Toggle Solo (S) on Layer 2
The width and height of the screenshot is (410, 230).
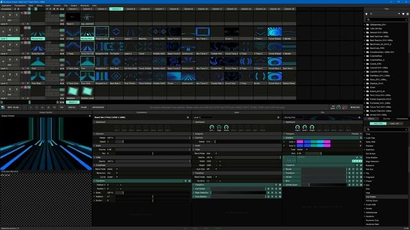(x=17, y=75)
